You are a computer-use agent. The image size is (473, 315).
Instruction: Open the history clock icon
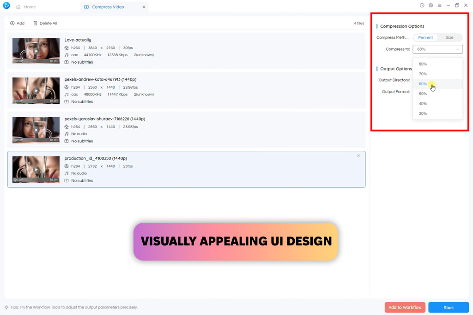[422, 6]
